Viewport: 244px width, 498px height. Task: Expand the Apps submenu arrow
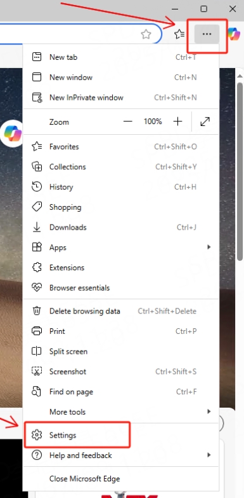pyautogui.click(x=209, y=247)
